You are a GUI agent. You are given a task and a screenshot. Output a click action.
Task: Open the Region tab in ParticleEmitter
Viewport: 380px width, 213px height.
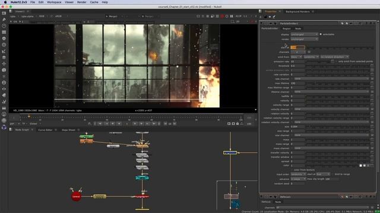pos(286,28)
